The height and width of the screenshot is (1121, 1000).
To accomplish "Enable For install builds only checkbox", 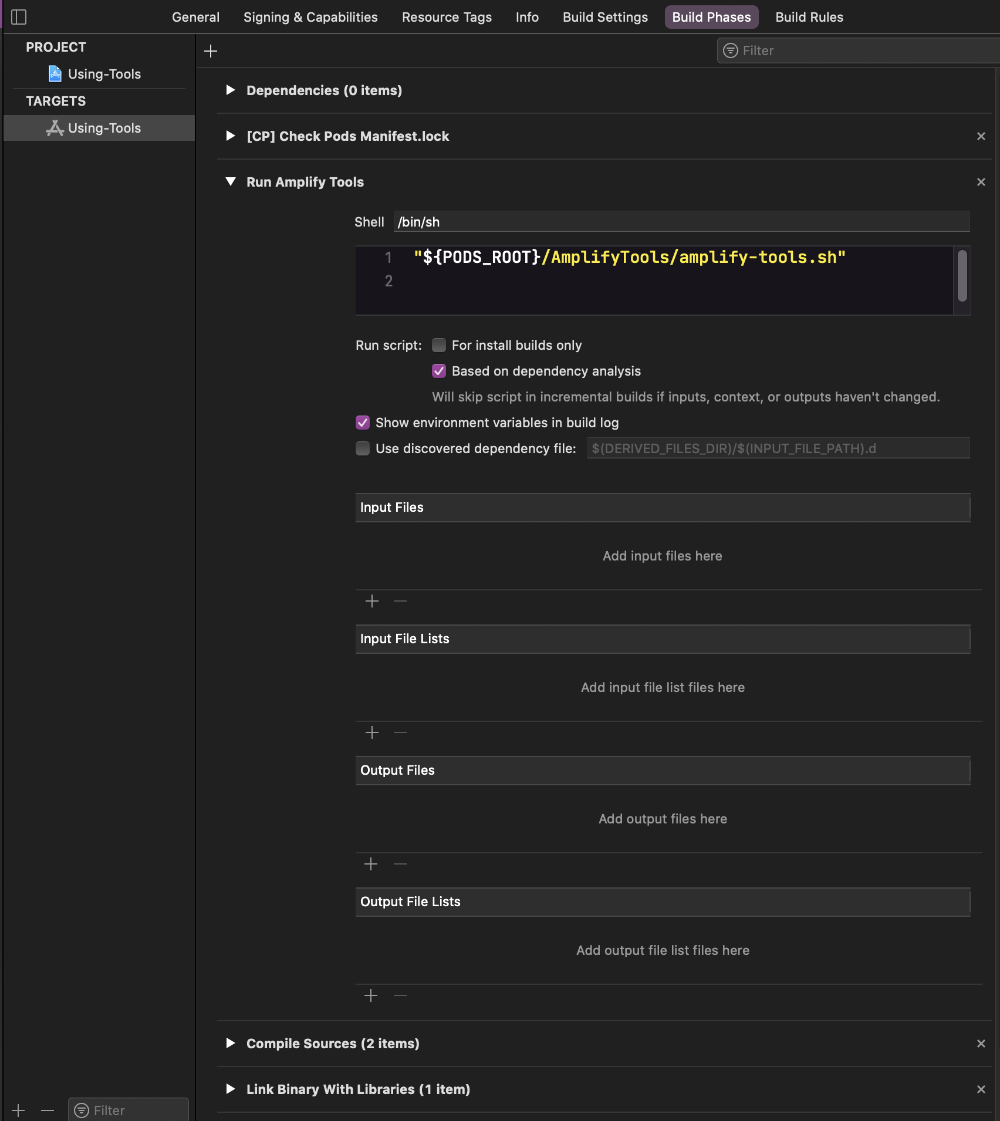I will 439,345.
